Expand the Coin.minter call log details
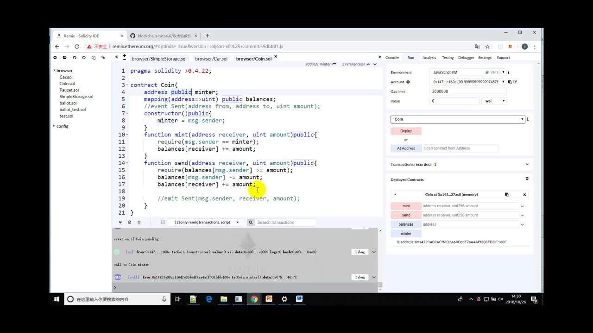 (x=374, y=277)
